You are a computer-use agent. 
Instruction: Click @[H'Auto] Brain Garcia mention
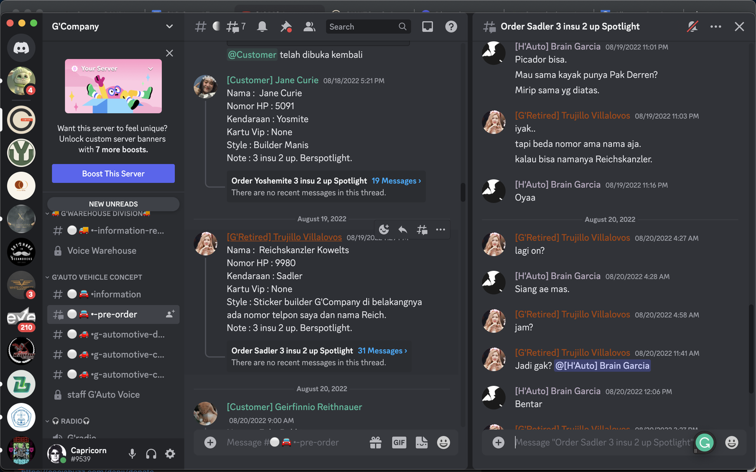click(x=602, y=366)
